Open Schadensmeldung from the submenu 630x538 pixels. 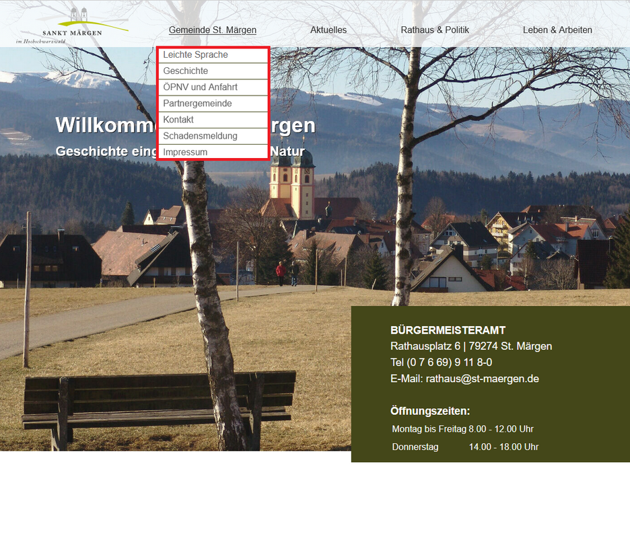click(213, 136)
